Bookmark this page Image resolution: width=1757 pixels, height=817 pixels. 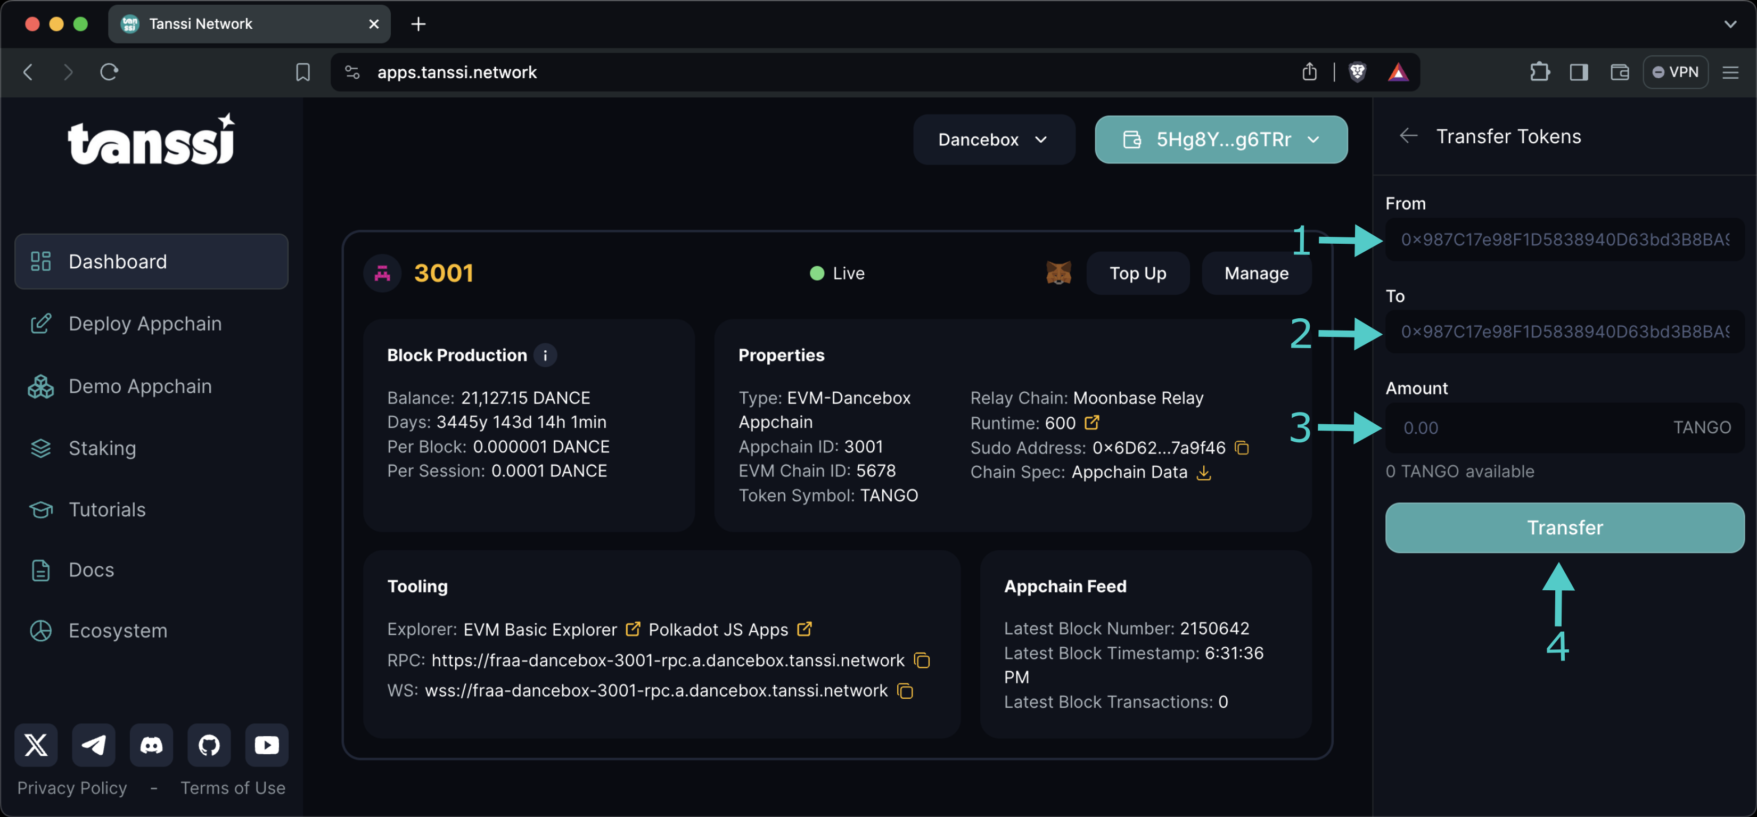coord(303,72)
